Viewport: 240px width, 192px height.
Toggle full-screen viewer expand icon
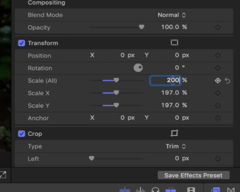click(3, 175)
